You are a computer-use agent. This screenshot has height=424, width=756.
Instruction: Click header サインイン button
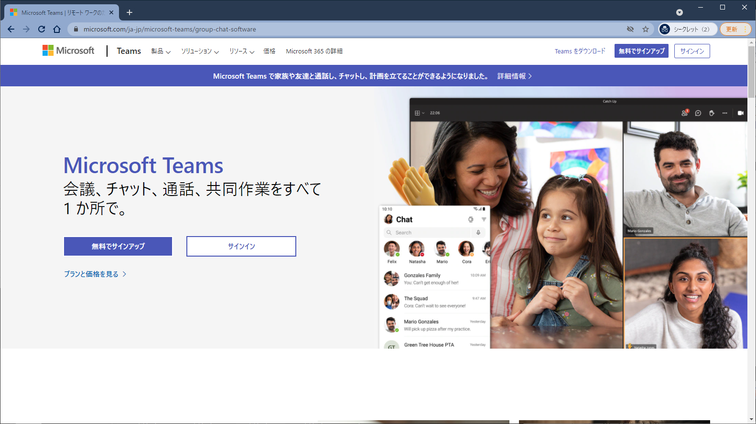coord(692,51)
